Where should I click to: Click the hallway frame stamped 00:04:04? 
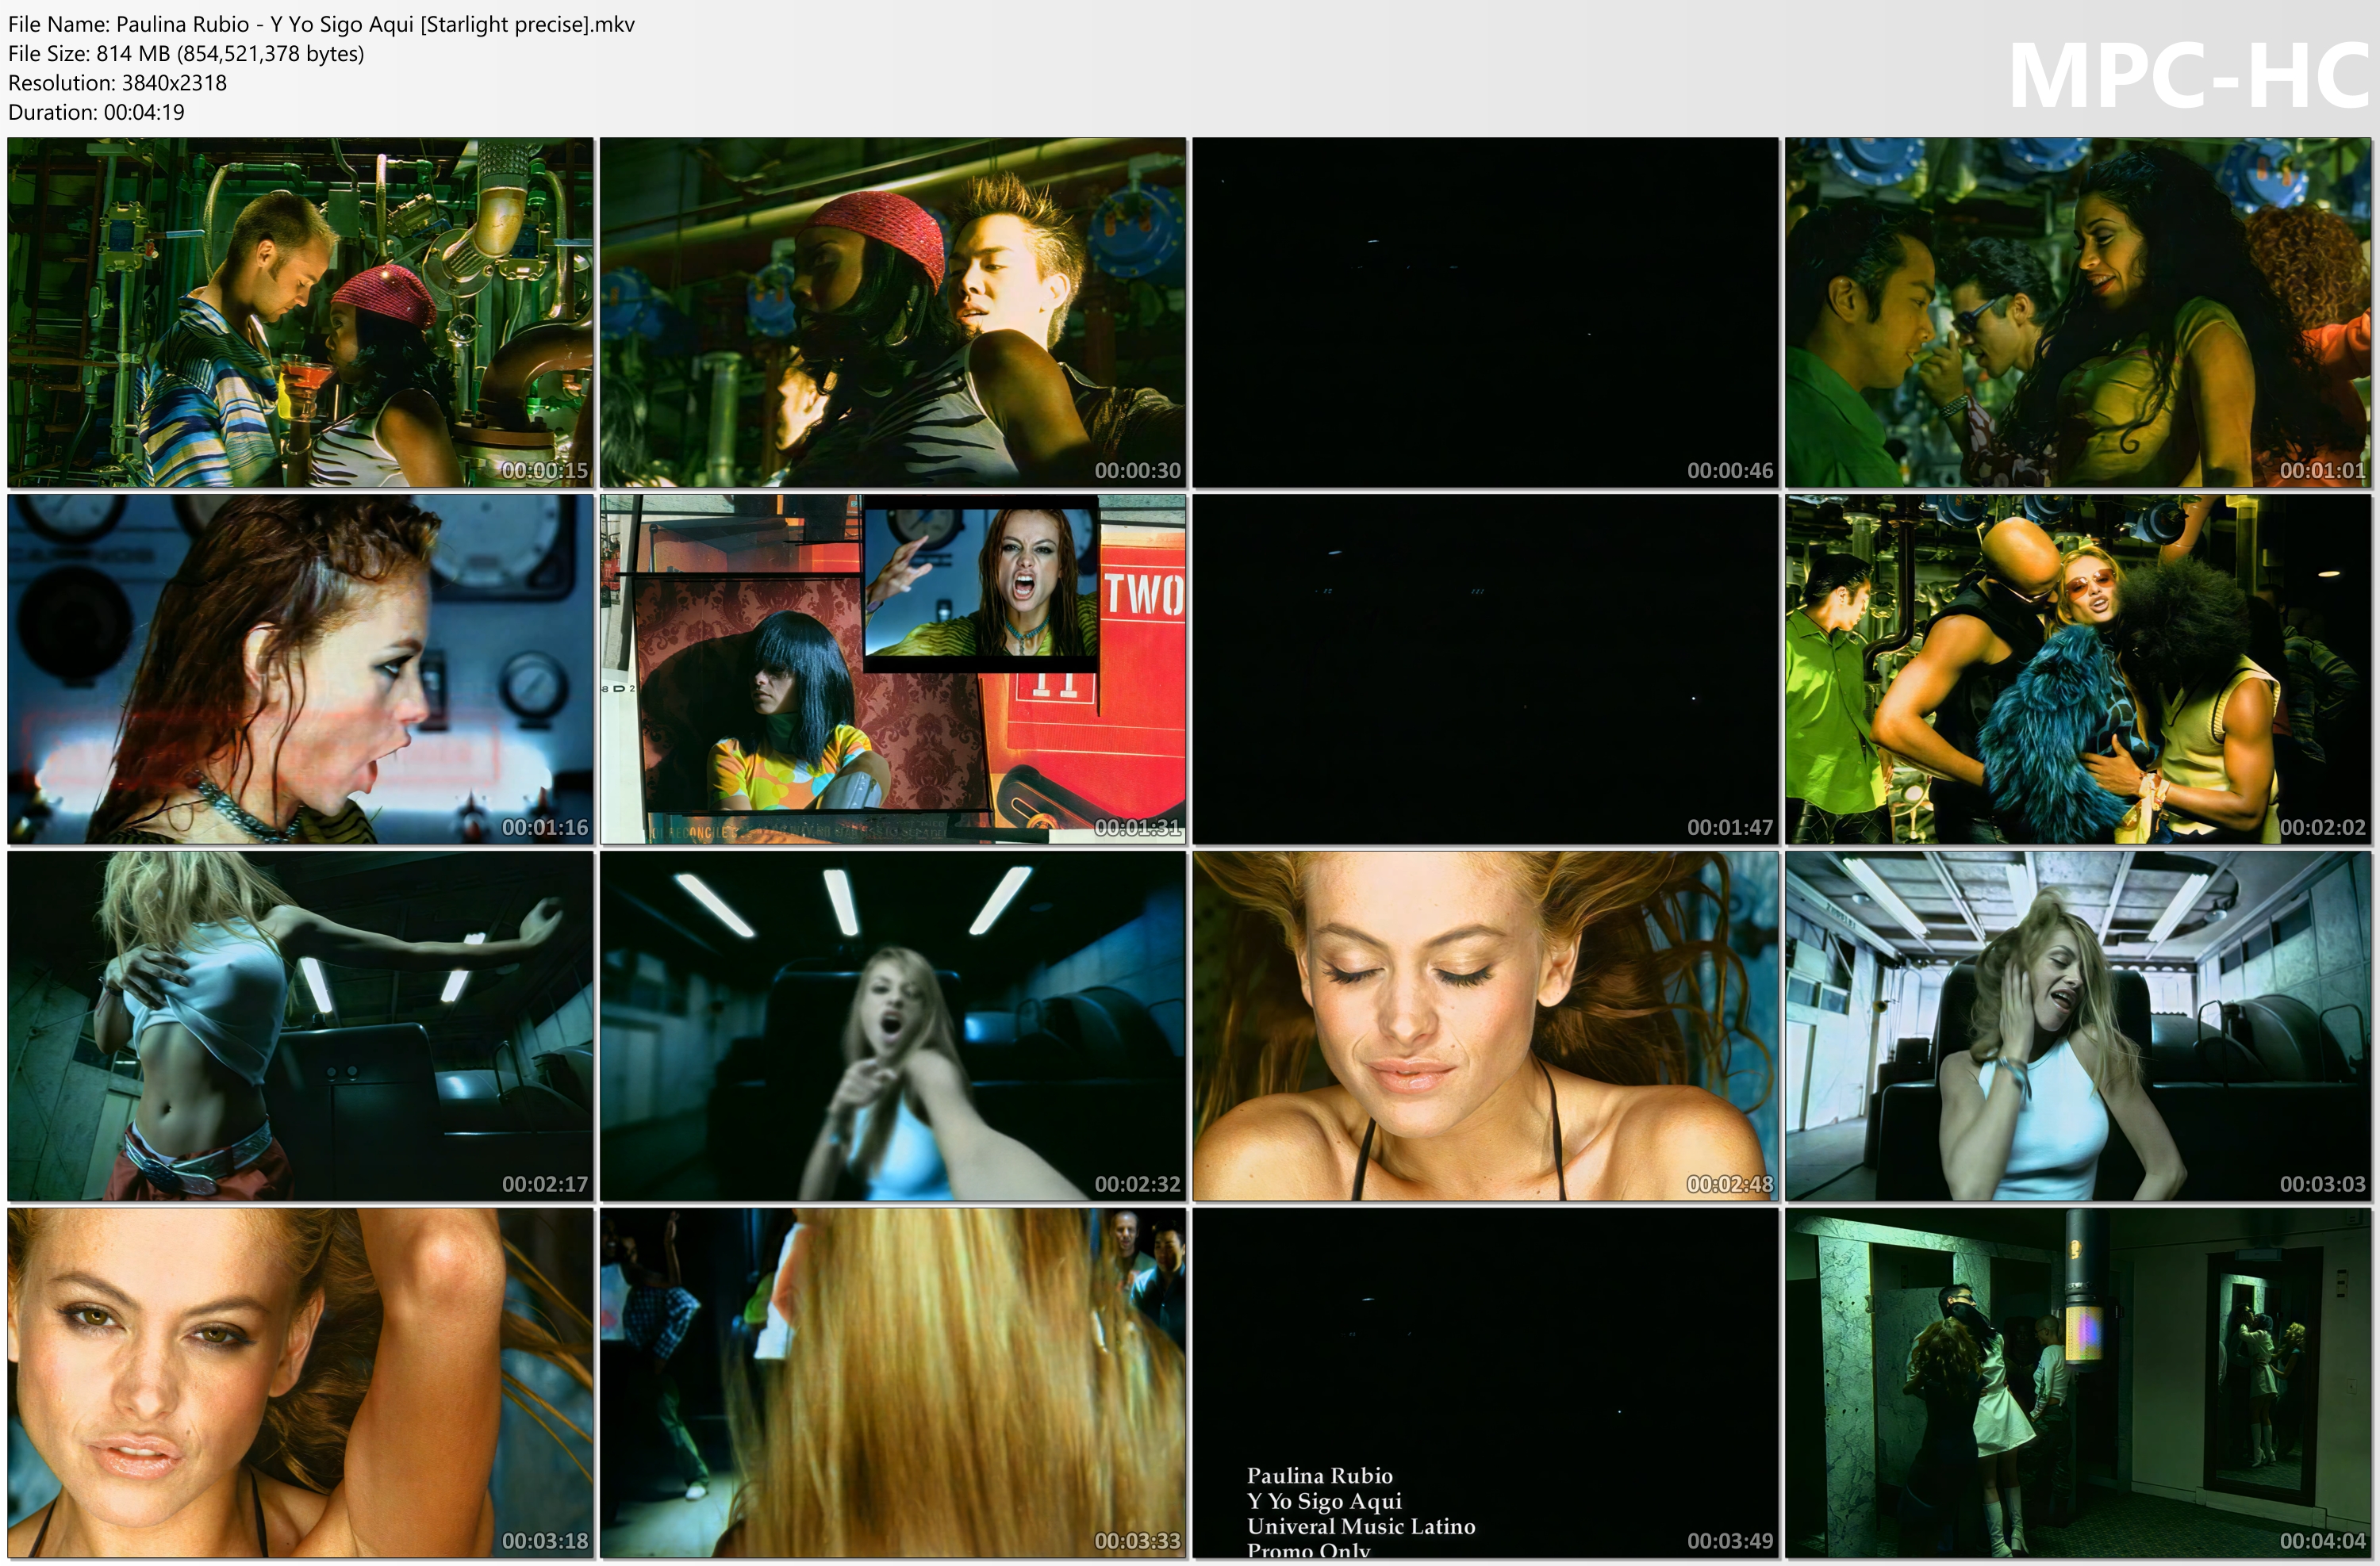2079,1383
